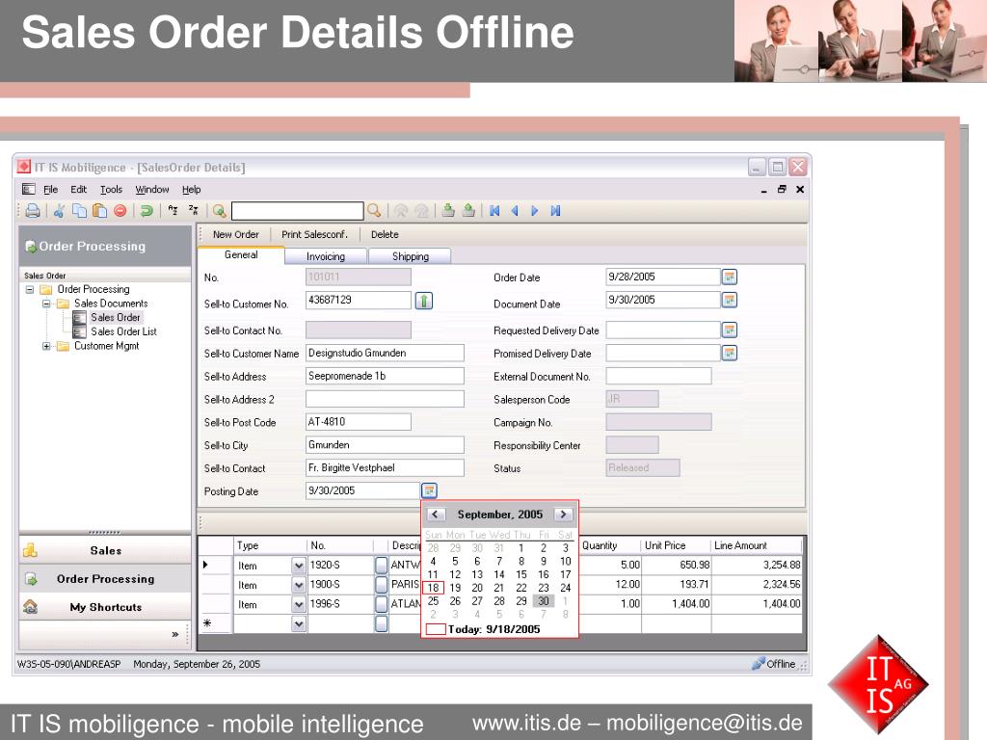Sort descending with the Z-A icon
This screenshot has height=740, width=987.
tap(193, 210)
